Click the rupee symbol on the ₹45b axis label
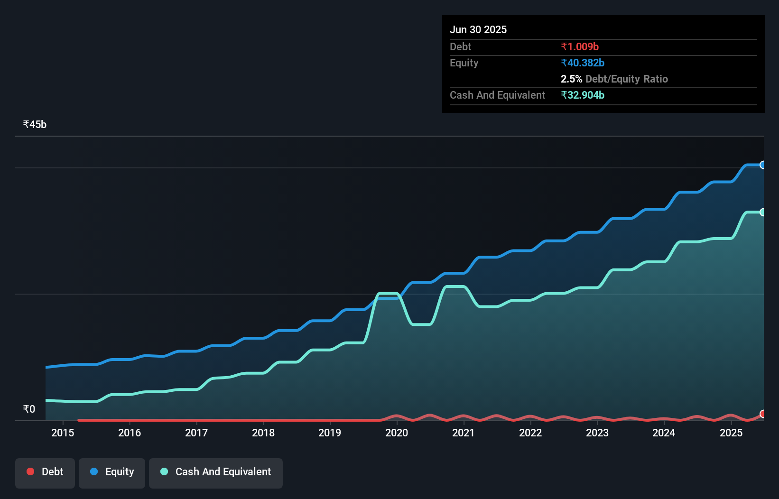 coord(26,124)
